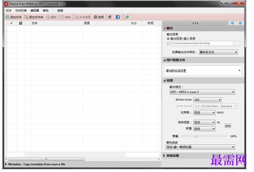This screenshot has height=172, width=254.
Task: Collapse the 输出 (Output) section header
Action: [203, 28]
